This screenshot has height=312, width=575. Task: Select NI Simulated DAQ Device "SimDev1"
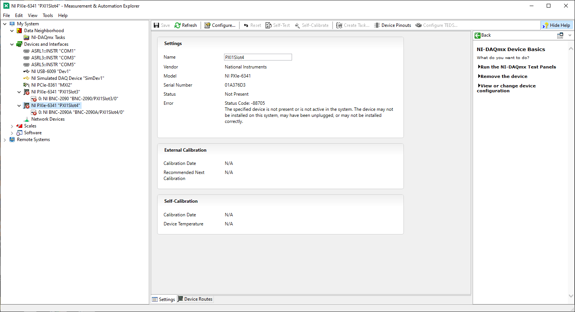(68, 78)
